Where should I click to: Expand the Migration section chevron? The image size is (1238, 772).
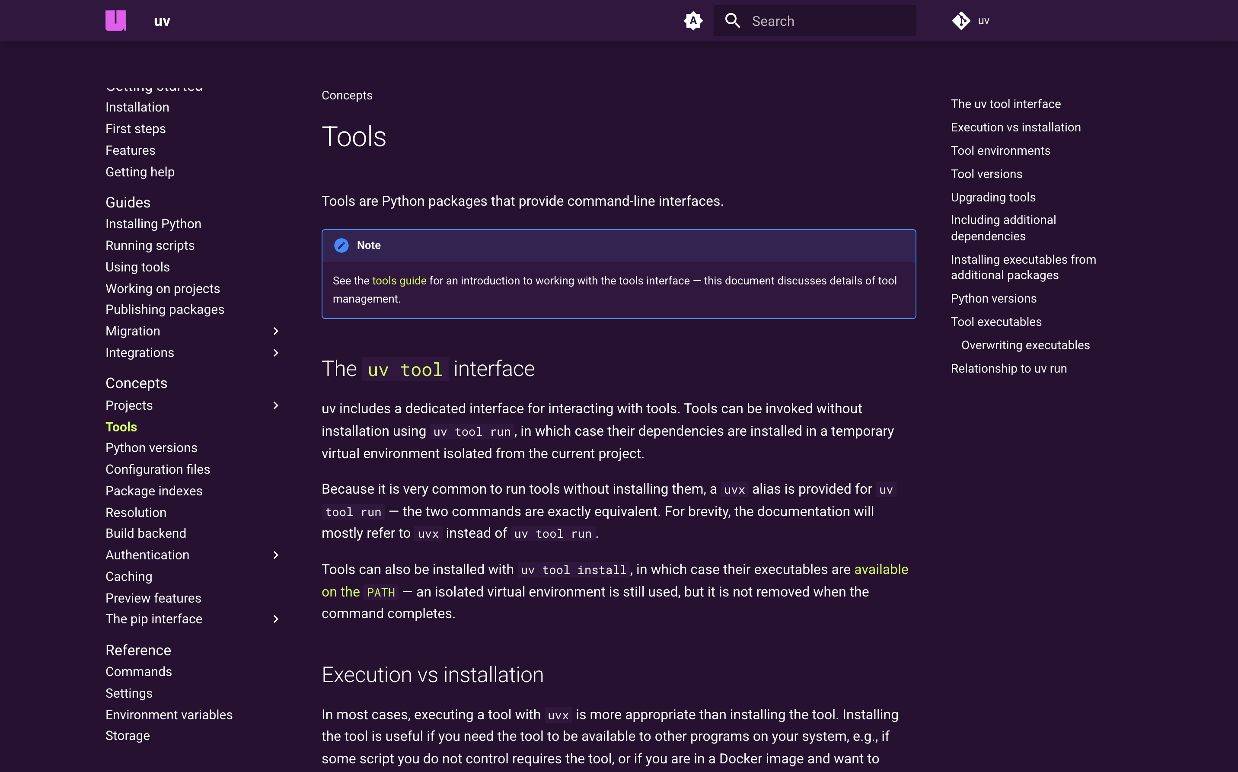[276, 332]
